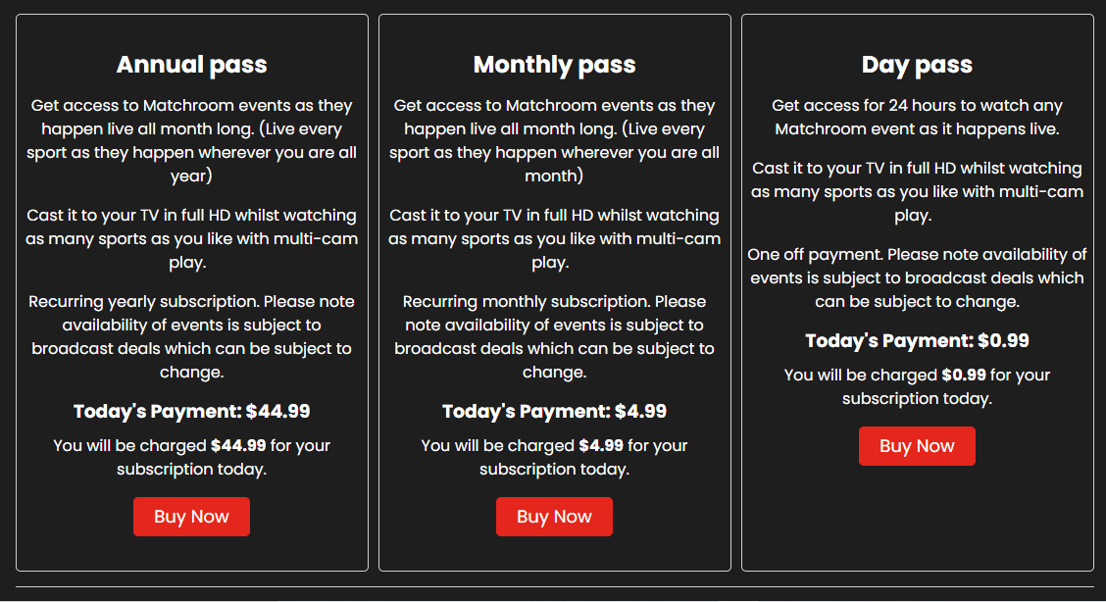The image size is (1106, 602).
Task: Click Annual pass "Get access to Matchroom" description
Action: pyautogui.click(x=191, y=140)
